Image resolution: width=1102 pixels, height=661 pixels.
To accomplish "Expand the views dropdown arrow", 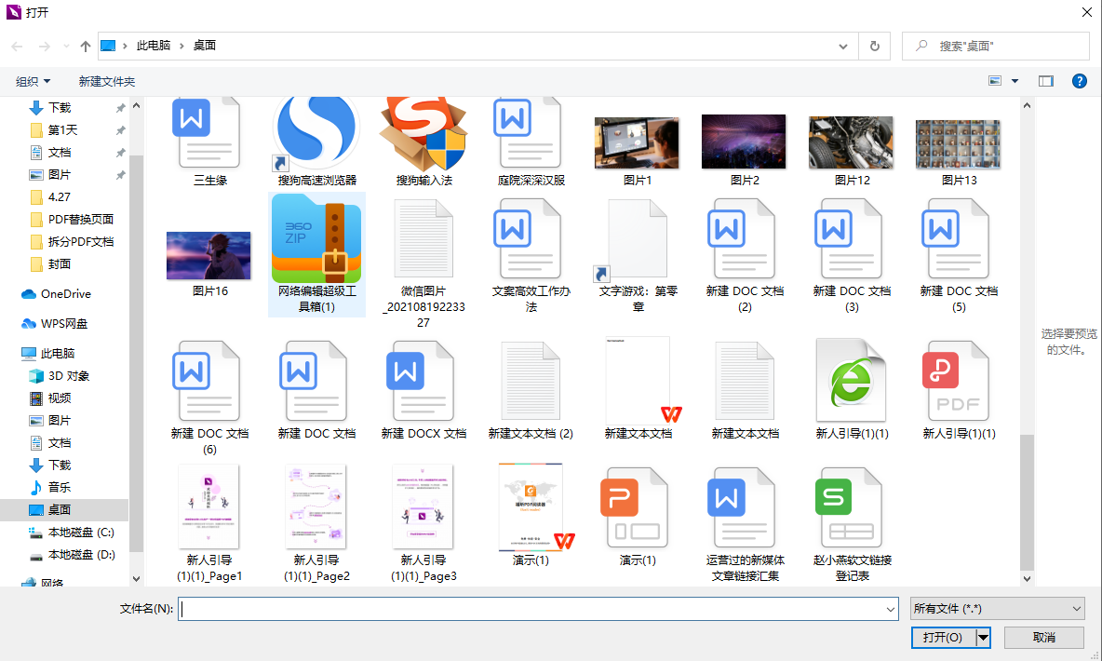I will pos(1016,80).
